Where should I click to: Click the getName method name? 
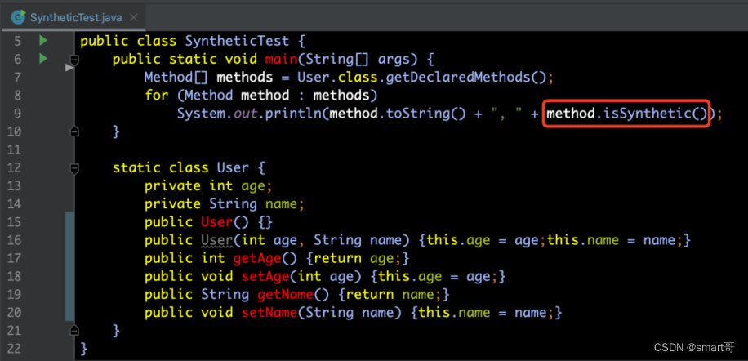[x=284, y=294]
